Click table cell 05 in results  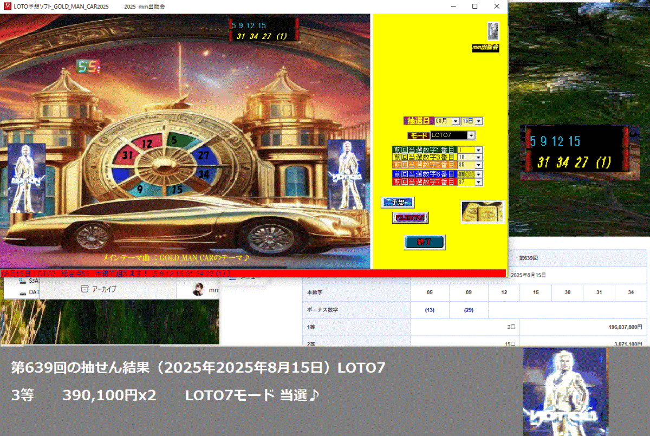(430, 292)
